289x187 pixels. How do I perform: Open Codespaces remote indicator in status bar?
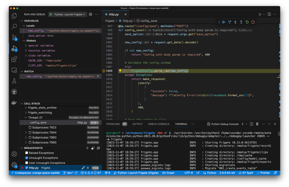(x=35, y=173)
